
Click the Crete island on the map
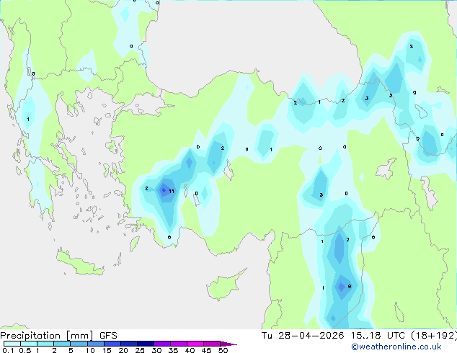coord(80,263)
